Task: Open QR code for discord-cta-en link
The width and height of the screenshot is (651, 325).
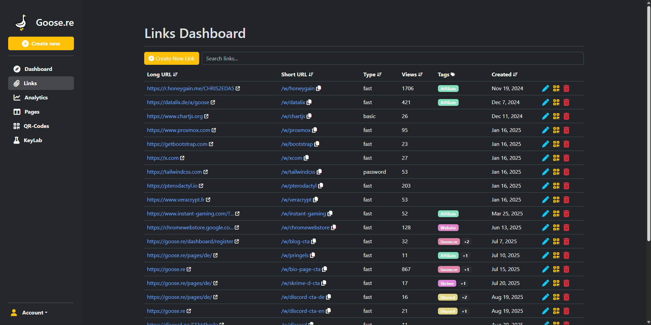Action: (556, 311)
